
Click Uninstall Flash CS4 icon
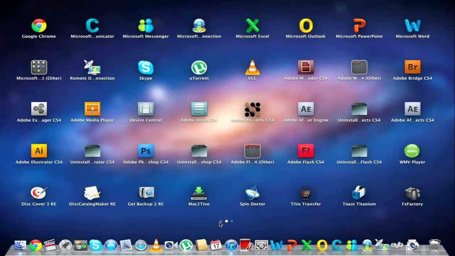[359, 151]
